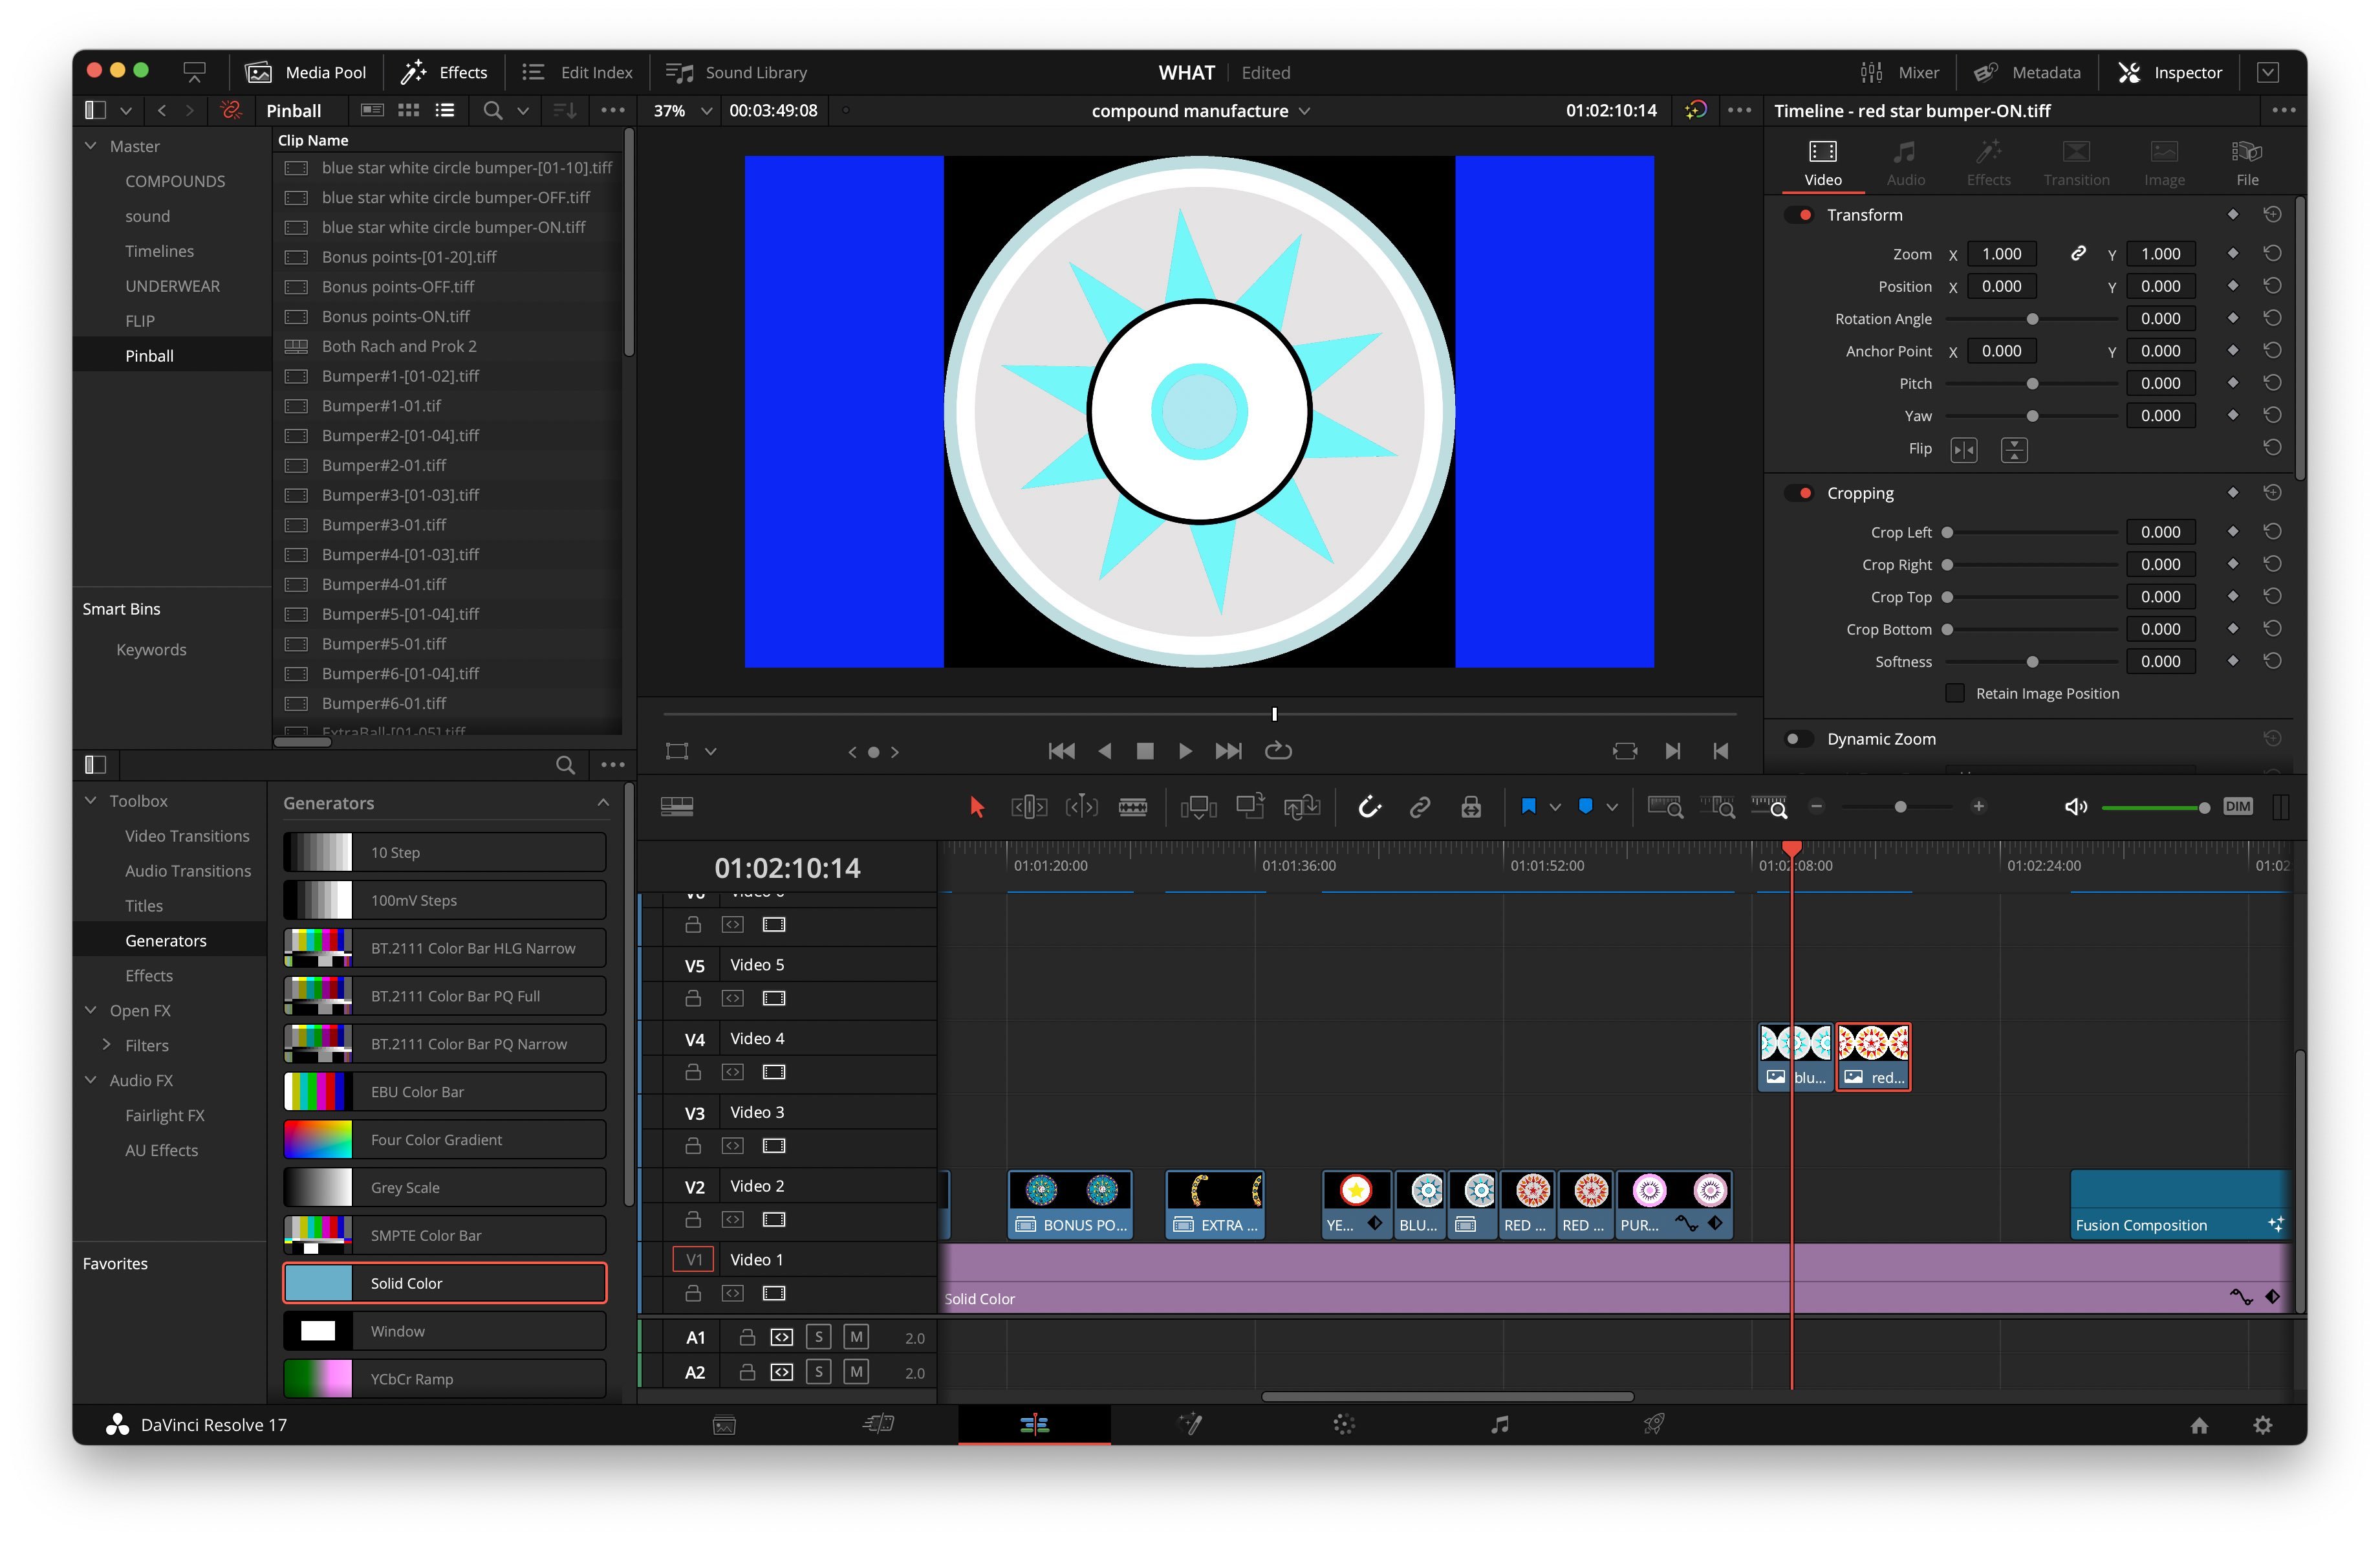This screenshot has width=2380, height=1541.
Task: Switch media pool to thumbnail view
Action: click(408, 110)
